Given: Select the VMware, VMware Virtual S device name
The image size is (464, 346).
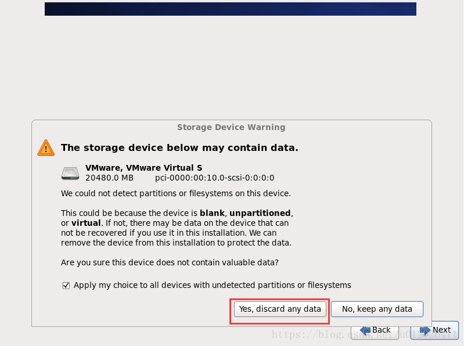Looking at the screenshot, I should (143, 168).
